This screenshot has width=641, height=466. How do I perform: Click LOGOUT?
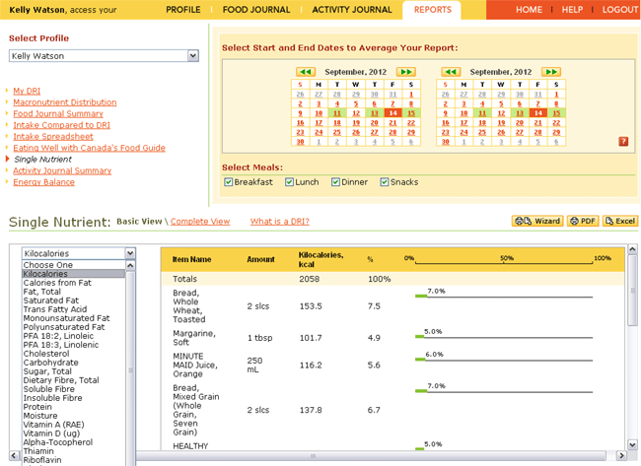coord(620,10)
